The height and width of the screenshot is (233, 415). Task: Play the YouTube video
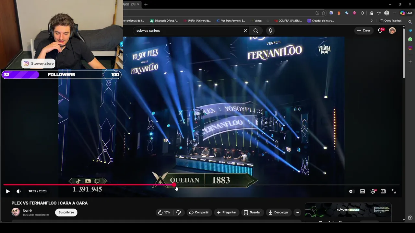tap(8, 191)
